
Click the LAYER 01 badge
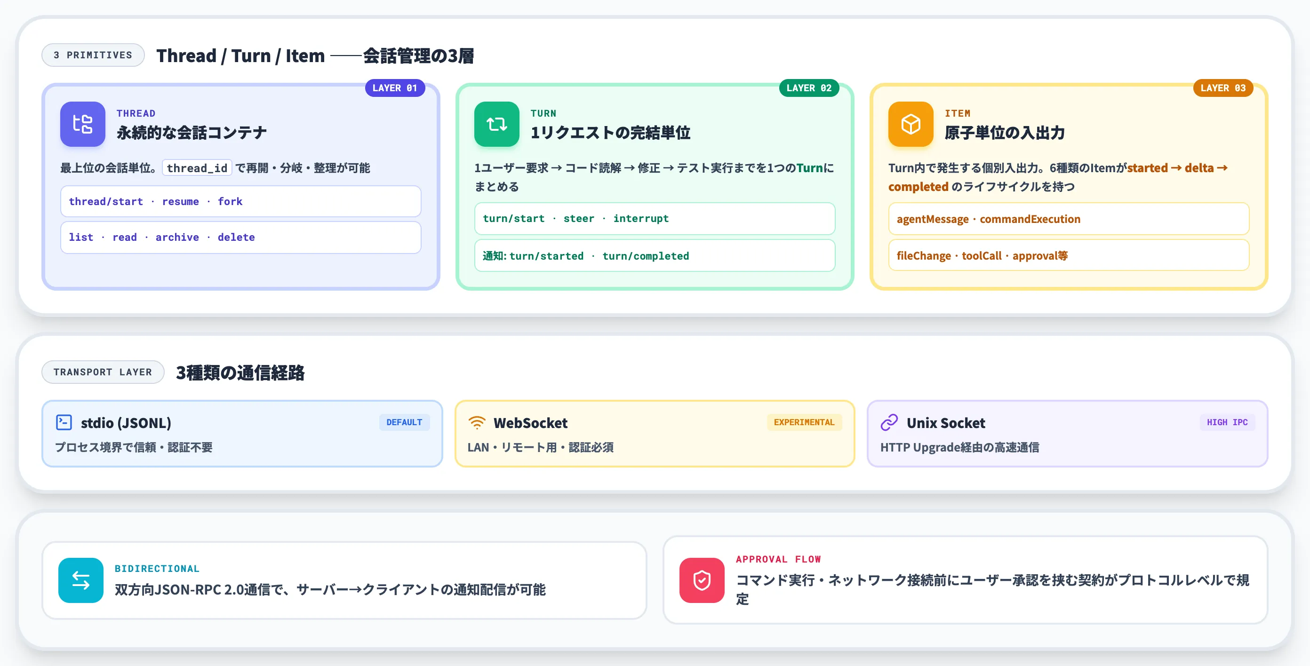(395, 88)
